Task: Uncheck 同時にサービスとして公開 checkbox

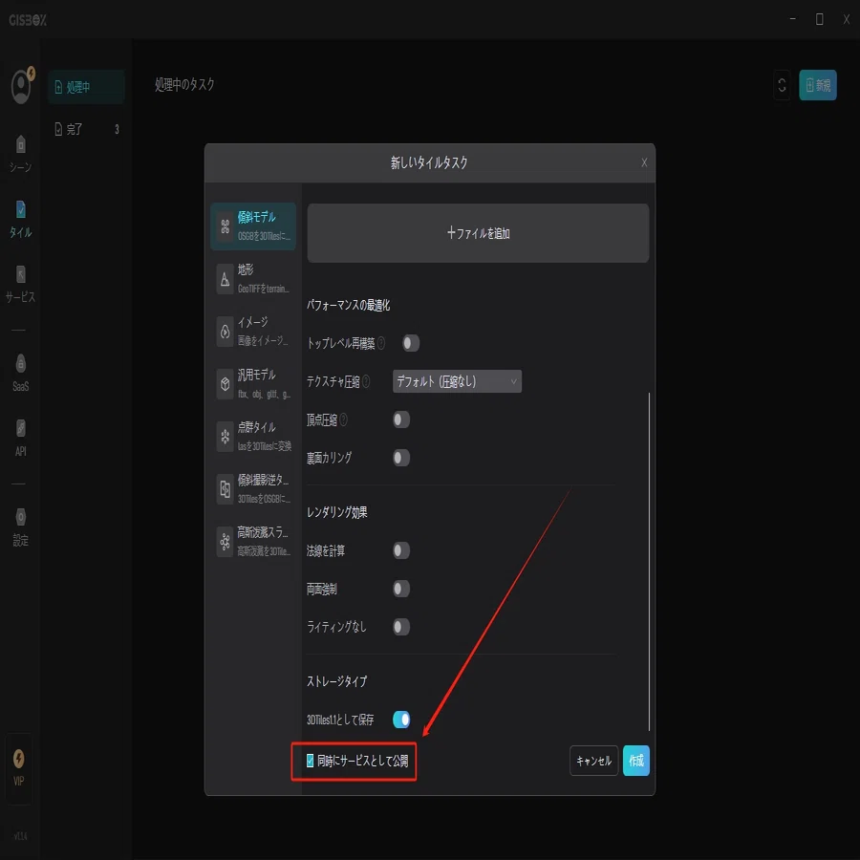Action: [x=310, y=761]
